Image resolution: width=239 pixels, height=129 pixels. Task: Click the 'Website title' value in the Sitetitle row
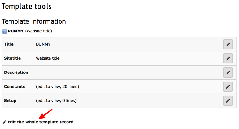pos(48,58)
